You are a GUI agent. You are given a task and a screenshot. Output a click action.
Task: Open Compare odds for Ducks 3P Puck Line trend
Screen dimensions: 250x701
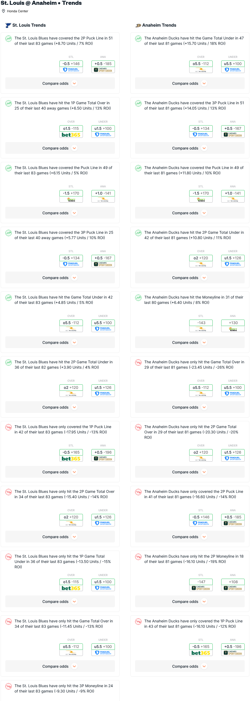click(189, 148)
